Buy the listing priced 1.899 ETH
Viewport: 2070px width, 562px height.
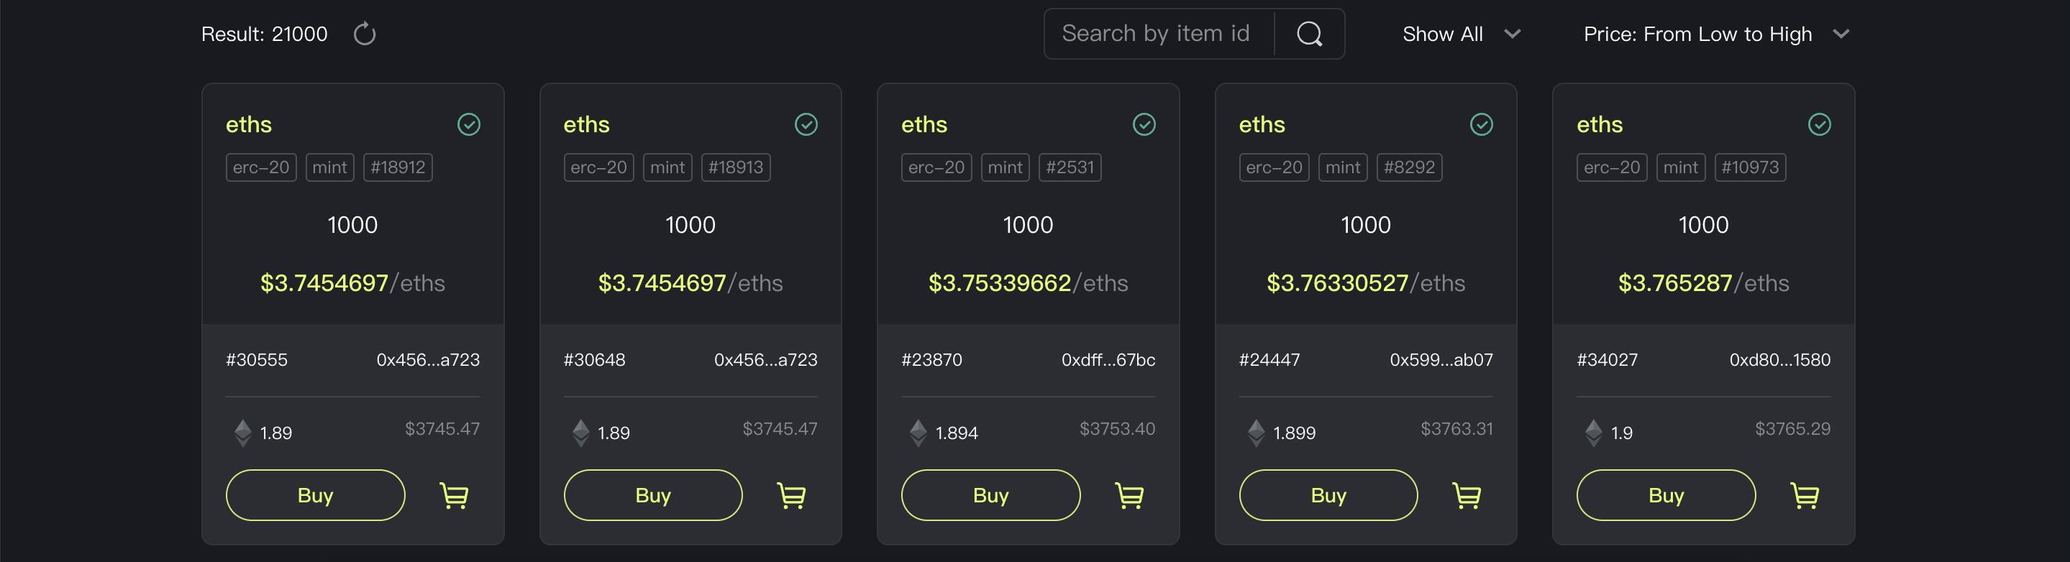coord(1328,495)
